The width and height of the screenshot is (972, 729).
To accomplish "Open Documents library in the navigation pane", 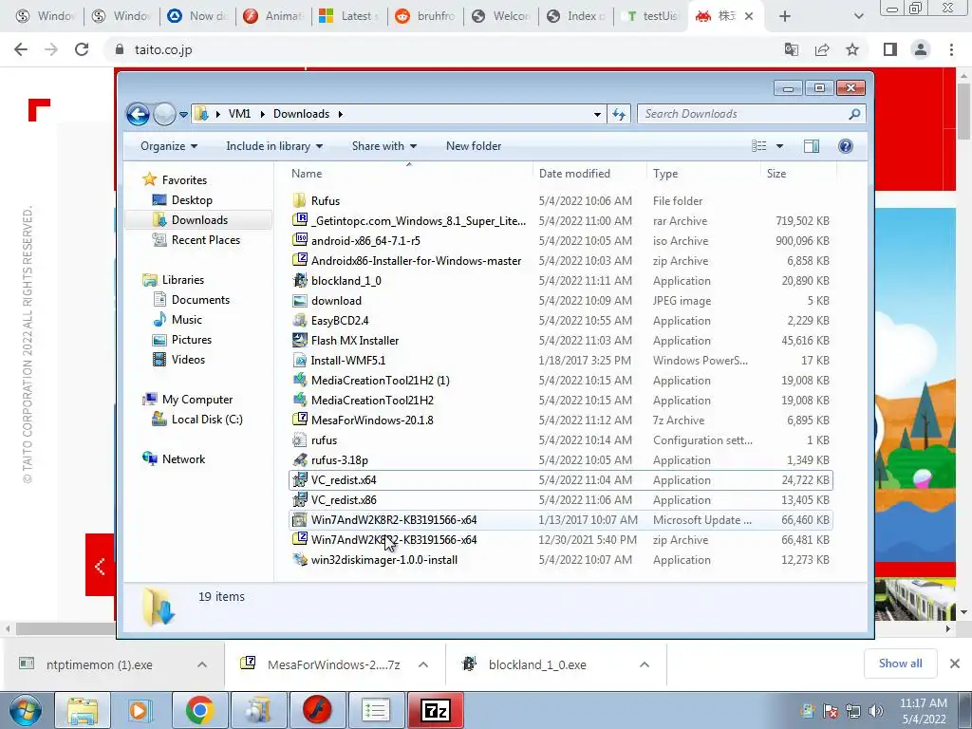I will pos(200,300).
